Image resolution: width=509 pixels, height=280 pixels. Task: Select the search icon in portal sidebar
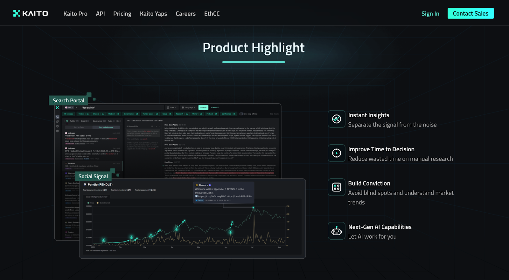click(57, 117)
